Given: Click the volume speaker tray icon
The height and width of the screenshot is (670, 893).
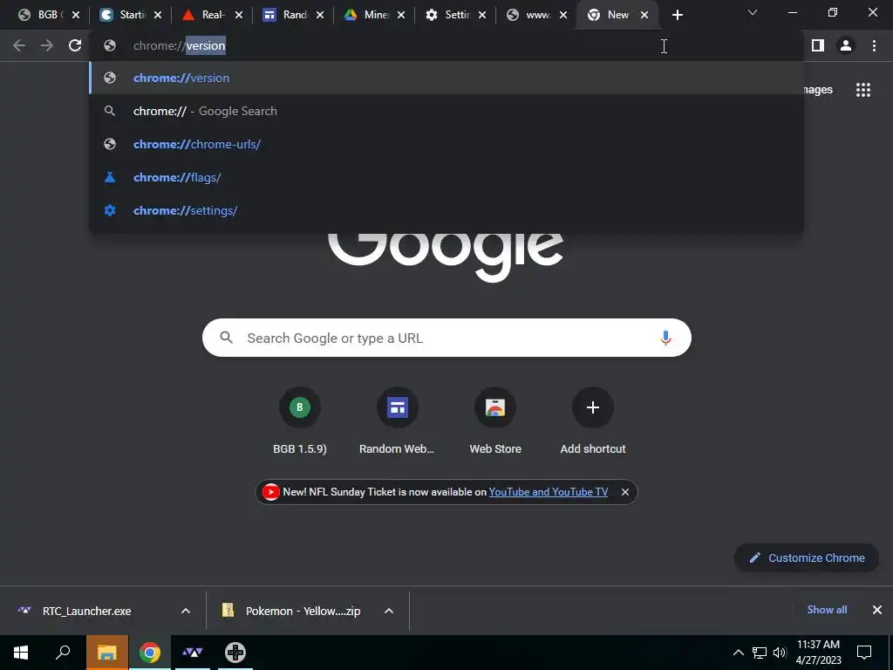Looking at the screenshot, I should pos(780,653).
